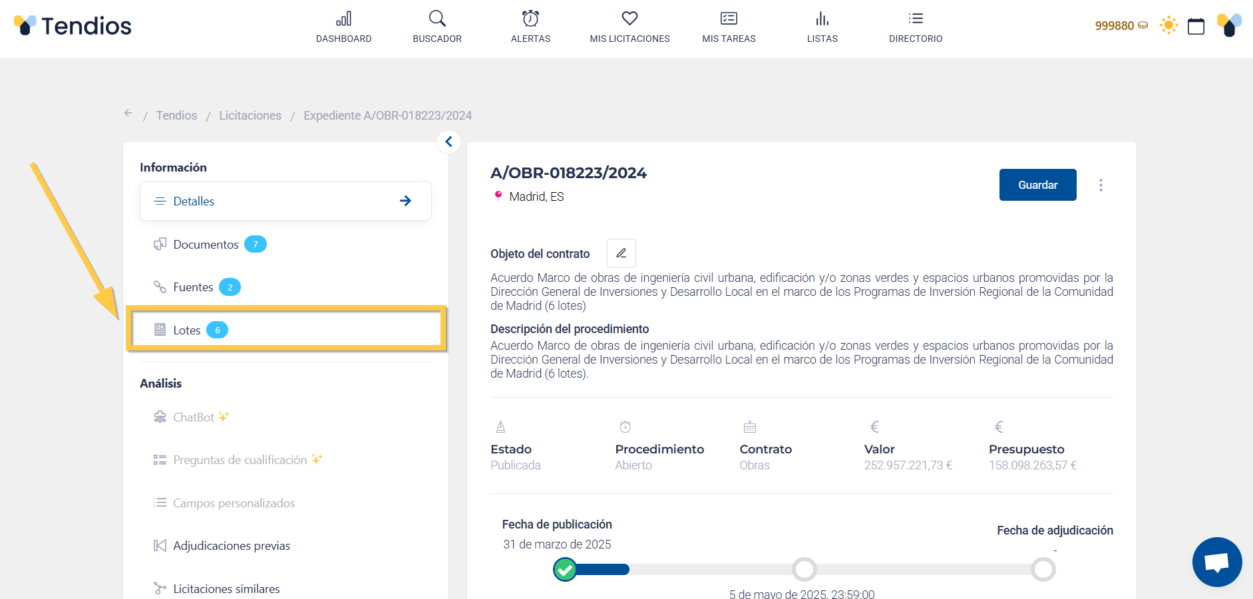This screenshot has height=599, width=1253.
Task: Expand Detalles with the arrow
Action: (405, 201)
